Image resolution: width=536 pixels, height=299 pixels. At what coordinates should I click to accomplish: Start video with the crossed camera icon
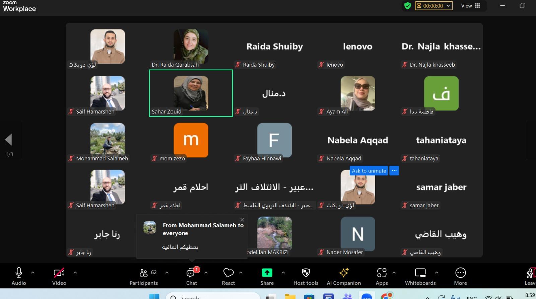[x=59, y=273]
